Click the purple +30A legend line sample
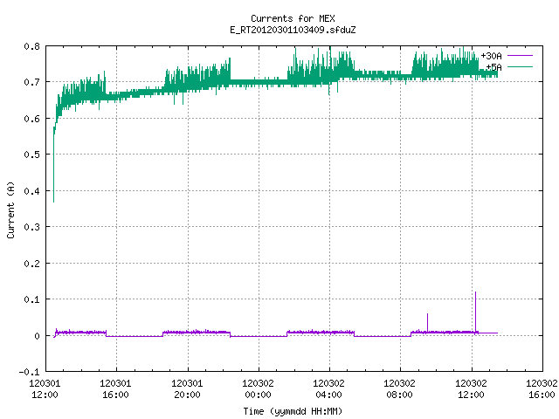 pos(520,56)
